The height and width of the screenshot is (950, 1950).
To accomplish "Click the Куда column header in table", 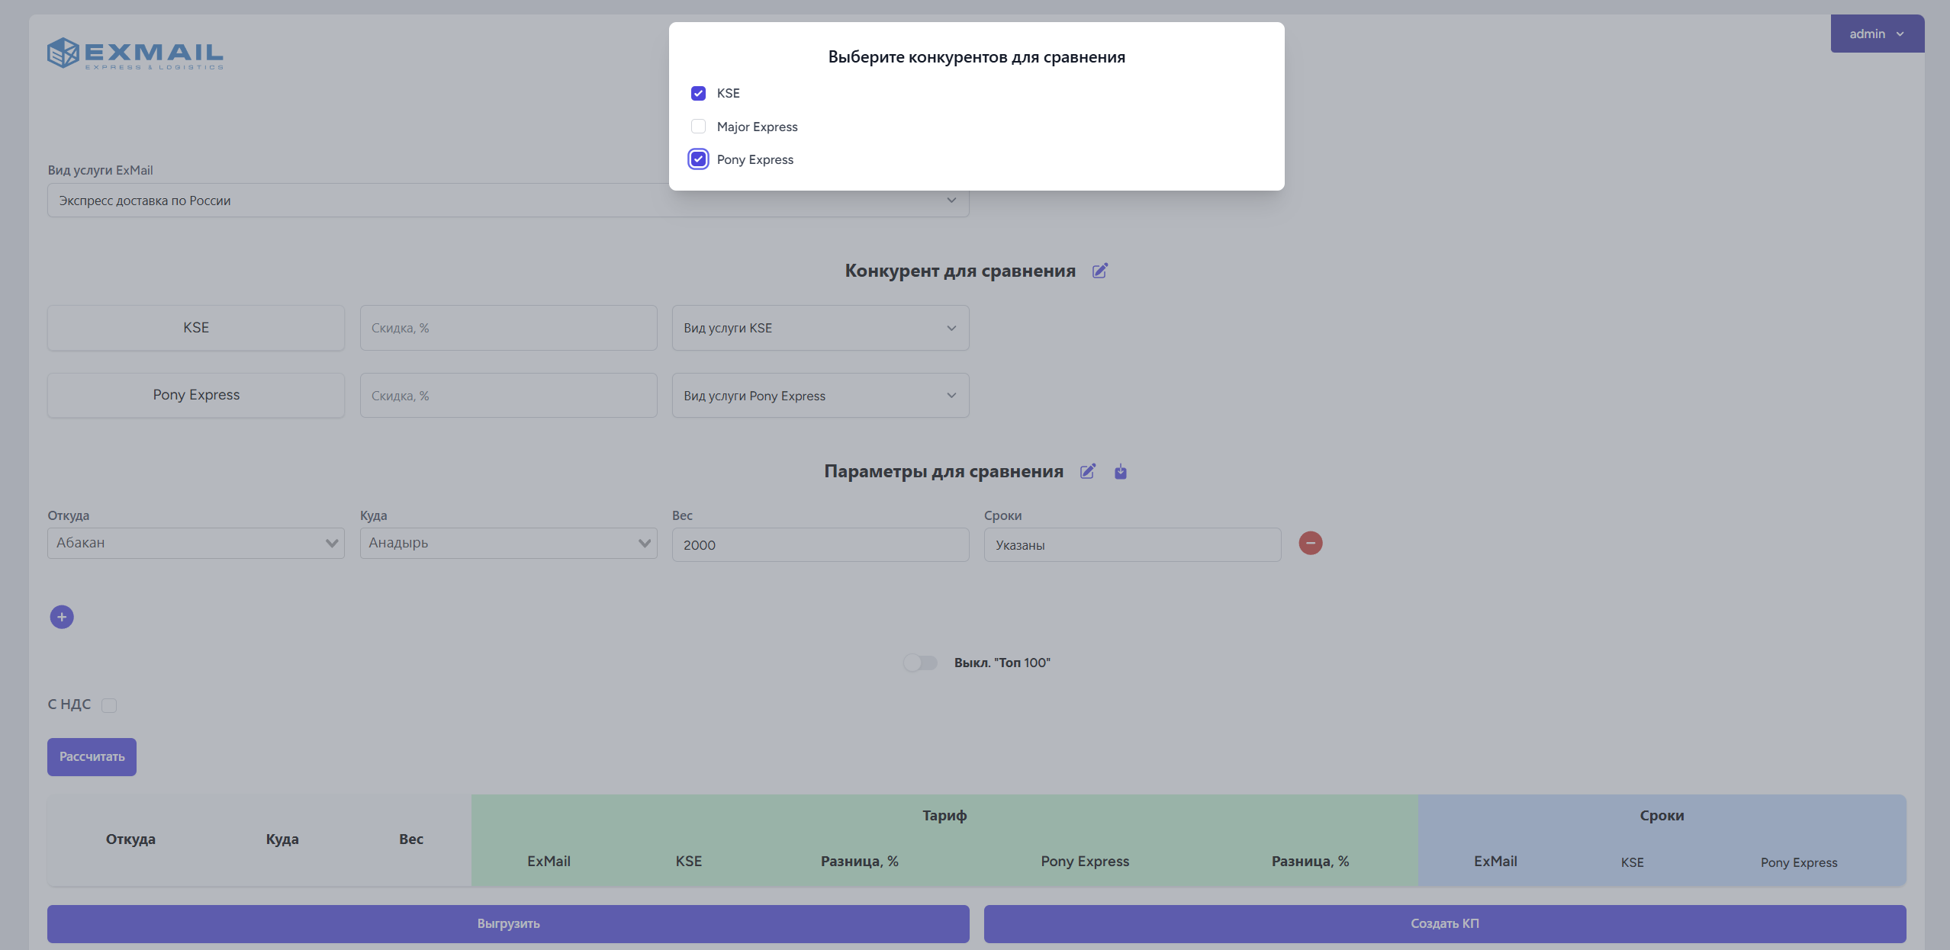I will pos(282,839).
